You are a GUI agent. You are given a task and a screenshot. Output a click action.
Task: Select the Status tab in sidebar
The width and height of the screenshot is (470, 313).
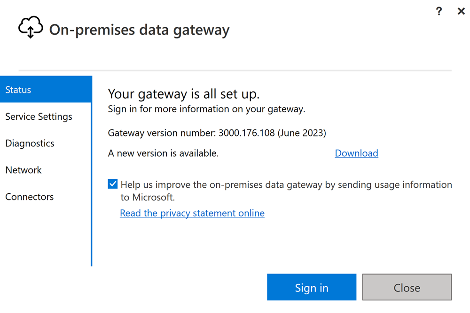[x=46, y=90]
